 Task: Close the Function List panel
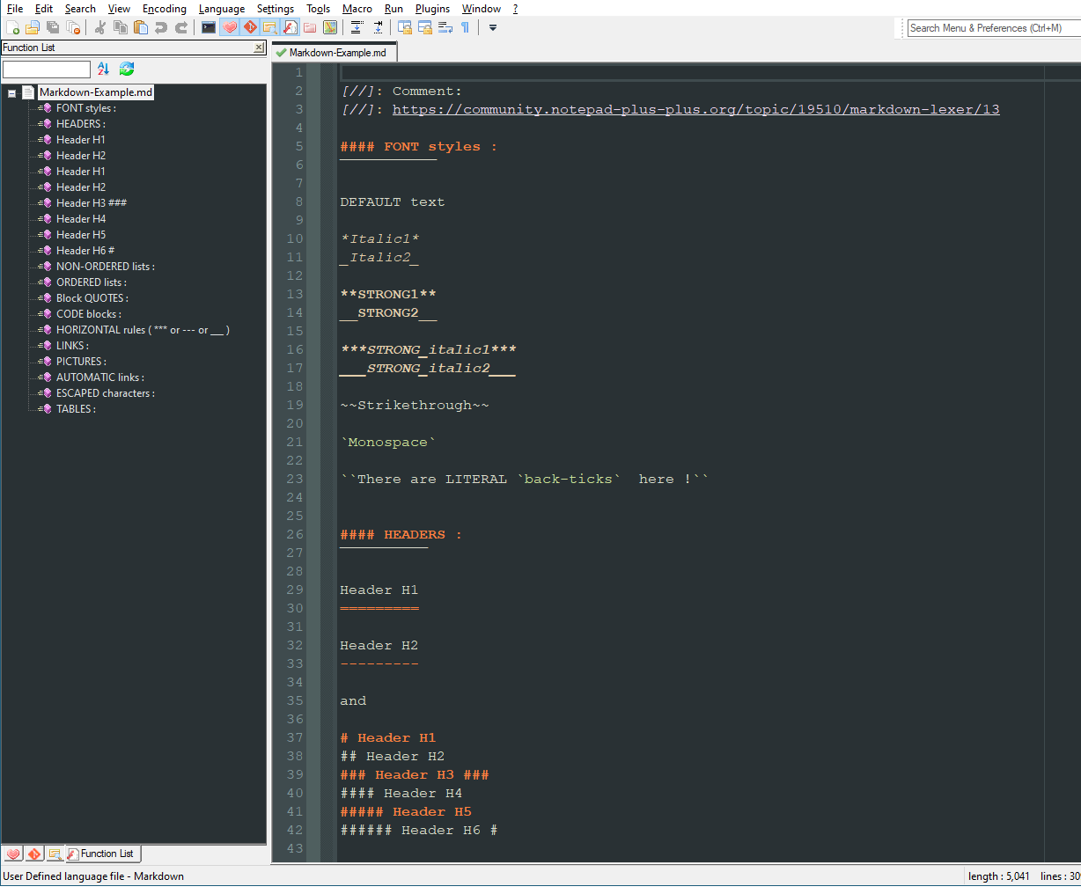(x=259, y=48)
